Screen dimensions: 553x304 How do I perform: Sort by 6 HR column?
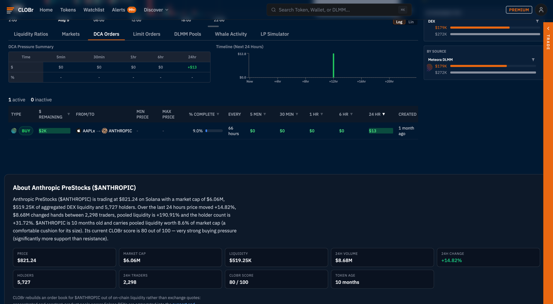click(x=346, y=114)
